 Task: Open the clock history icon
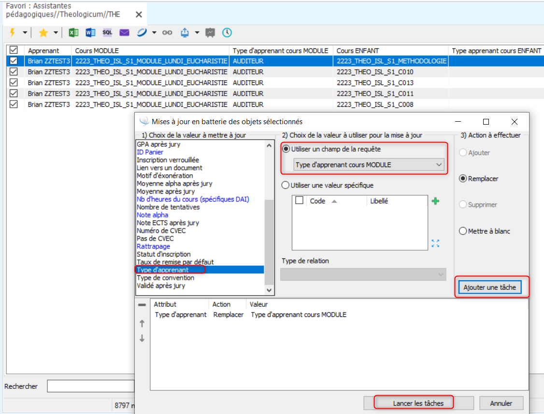click(227, 33)
